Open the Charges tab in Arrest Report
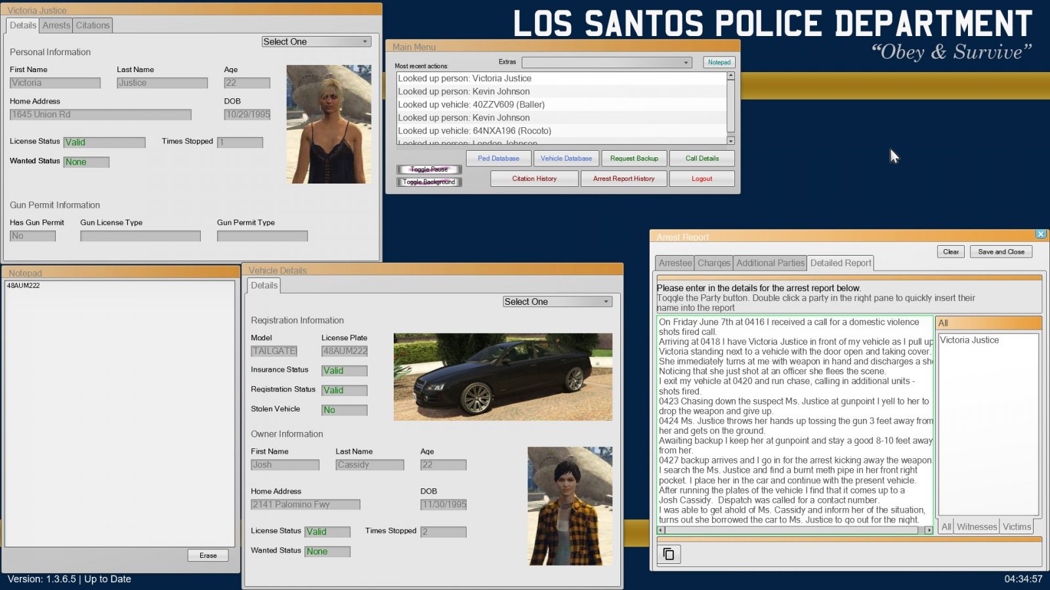The width and height of the screenshot is (1050, 590). coord(713,263)
